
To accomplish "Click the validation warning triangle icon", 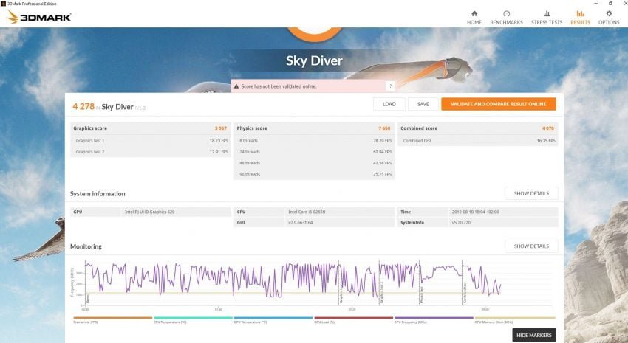I will [236, 86].
